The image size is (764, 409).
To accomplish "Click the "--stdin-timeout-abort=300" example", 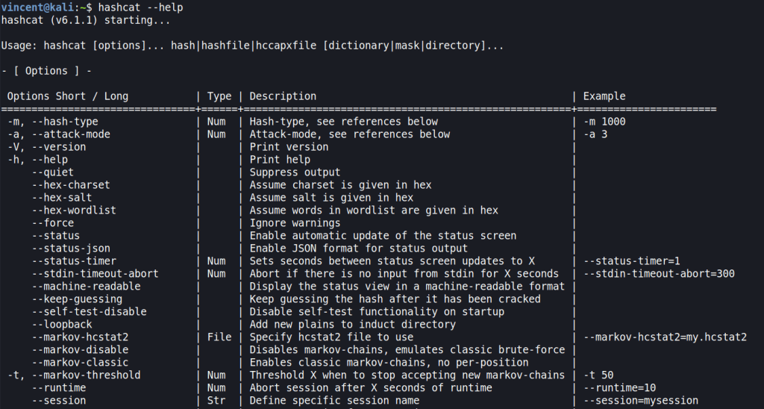I will click(658, 274).
